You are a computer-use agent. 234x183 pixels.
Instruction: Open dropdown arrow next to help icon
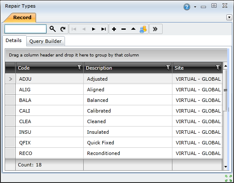(x=195, y=7)
